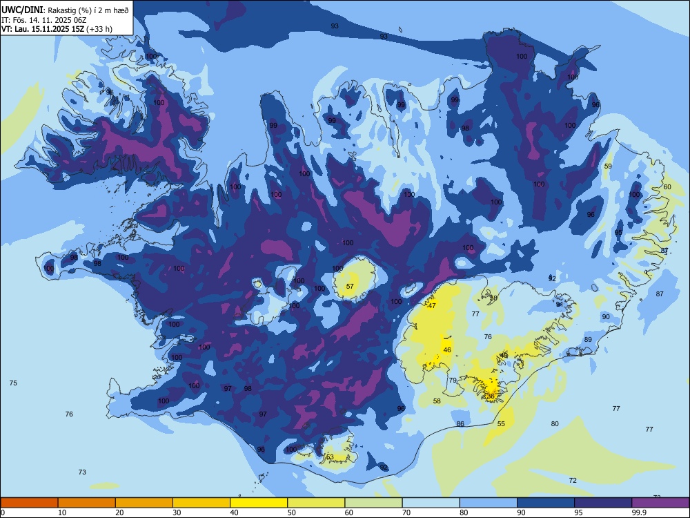Click the 10–20 orange legend swatch
This screenshot has width=690, height=518.
87,503
